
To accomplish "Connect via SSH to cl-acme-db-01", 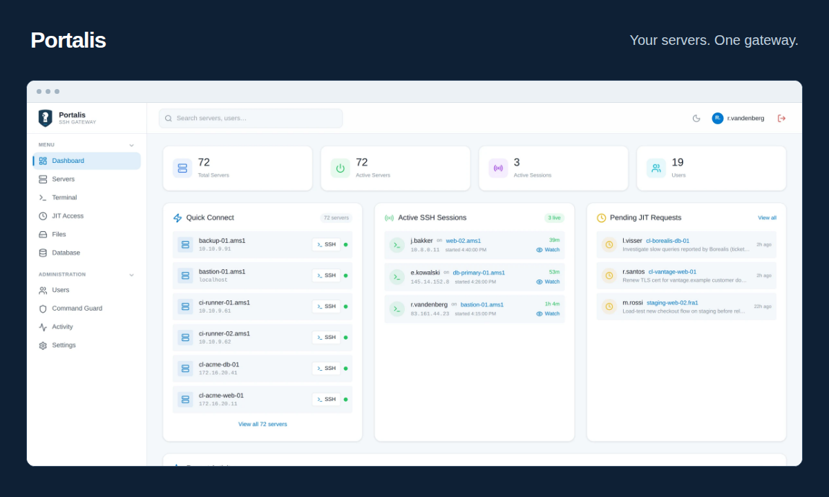I will (x=326, y=369).
